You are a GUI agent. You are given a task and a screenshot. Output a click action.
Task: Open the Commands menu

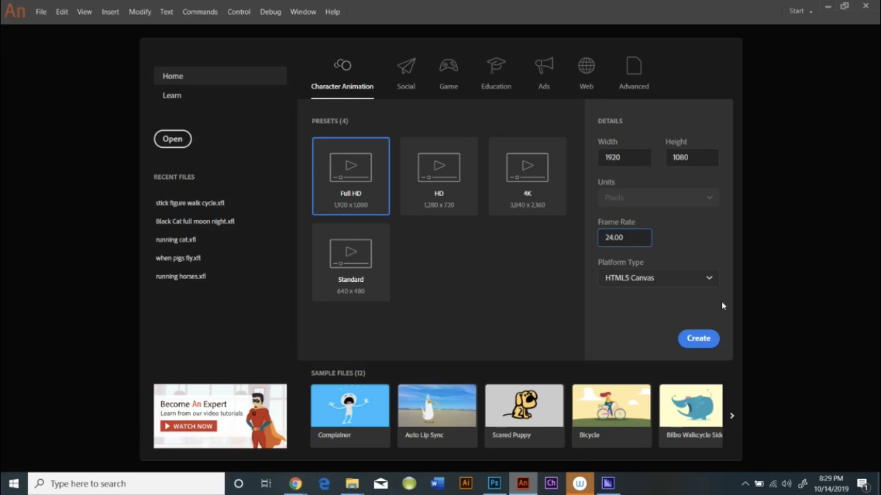tap(200, 12)
